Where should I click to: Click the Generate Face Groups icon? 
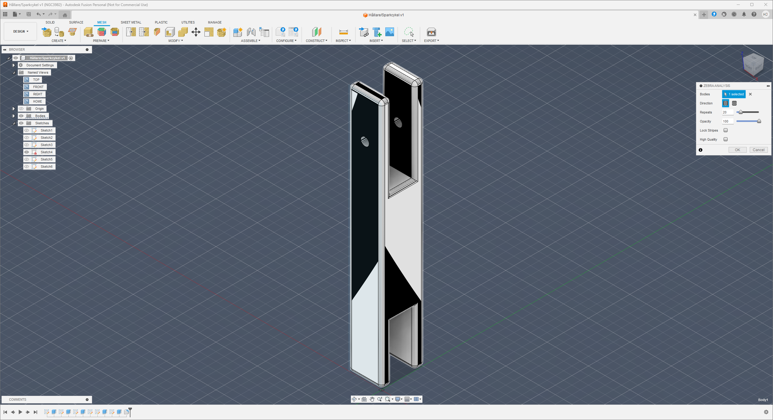102,32
